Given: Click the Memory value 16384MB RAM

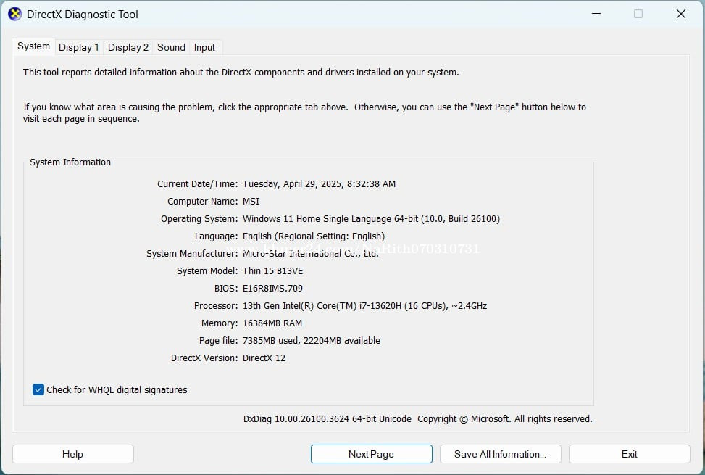Looking at the screenshot, I should 272,323.
